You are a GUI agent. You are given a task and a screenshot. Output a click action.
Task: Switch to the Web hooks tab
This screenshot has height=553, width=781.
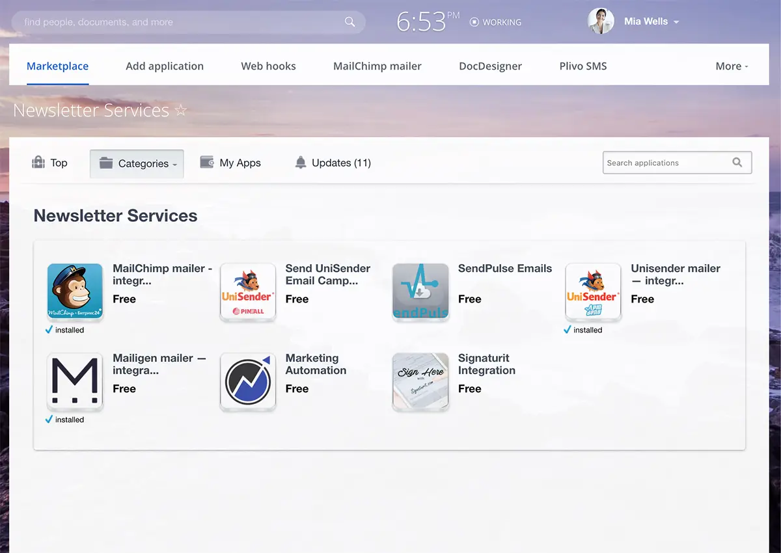268,66
